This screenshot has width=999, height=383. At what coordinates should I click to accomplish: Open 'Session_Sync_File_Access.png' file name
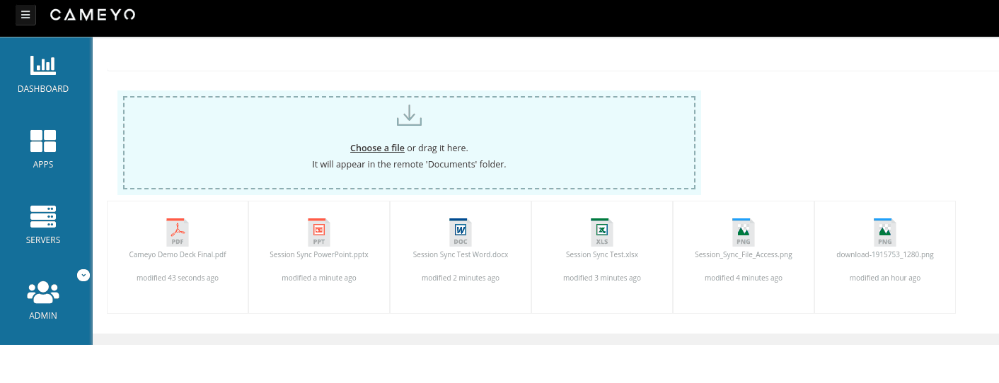pos(744,254)
